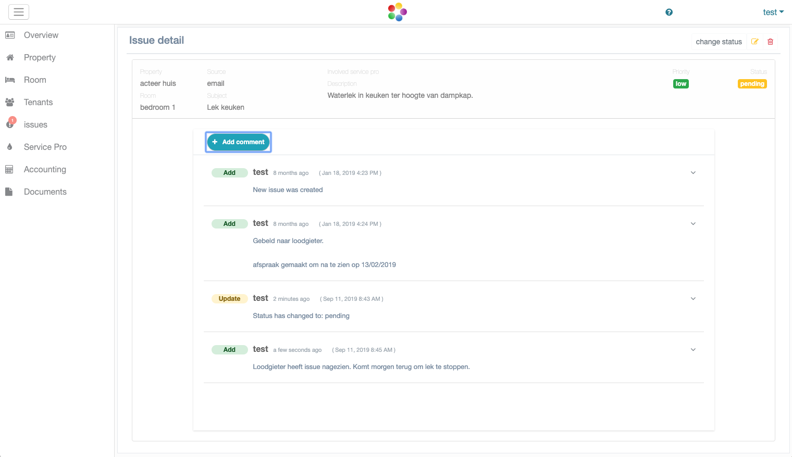Click the hamburger menu toggle button
Viewport: 792px width, 457px height.
pos(19,12)
